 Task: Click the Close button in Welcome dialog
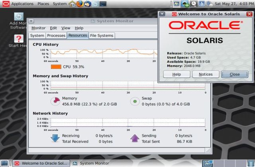pyautogui.click(x=235, y=74)
